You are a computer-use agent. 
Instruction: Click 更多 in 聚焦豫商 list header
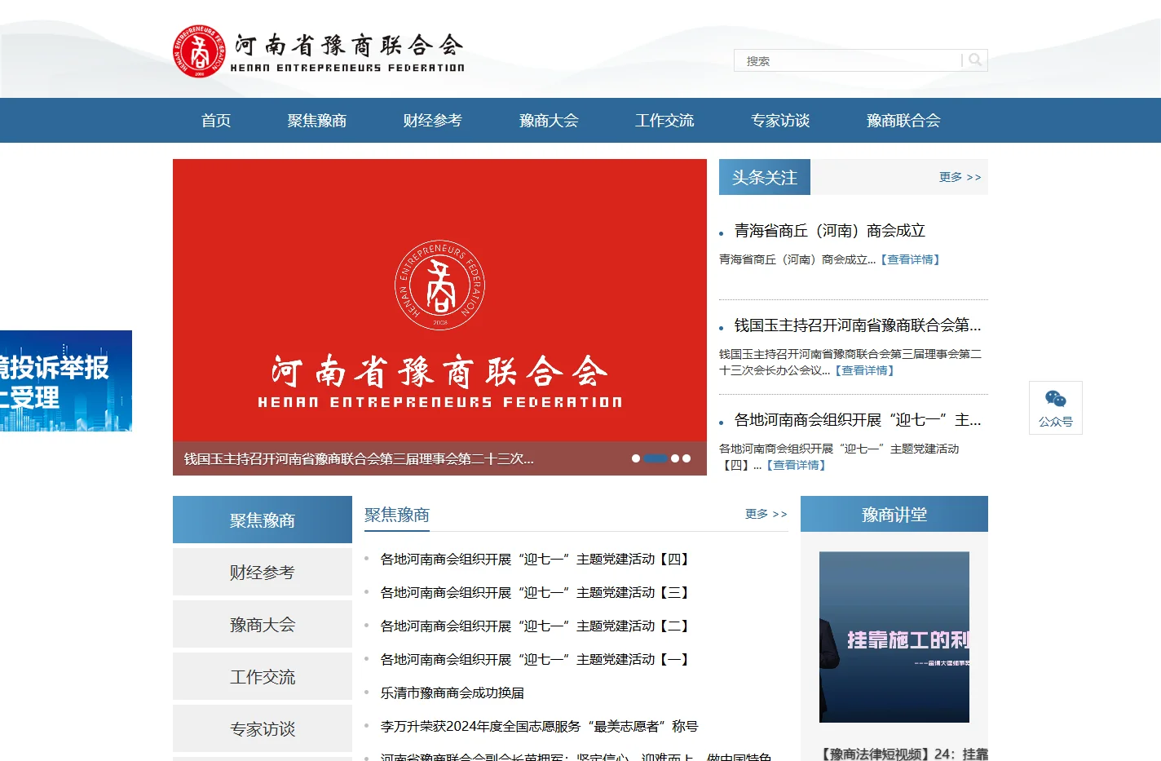pyautogui.click(x=766, y=514)
